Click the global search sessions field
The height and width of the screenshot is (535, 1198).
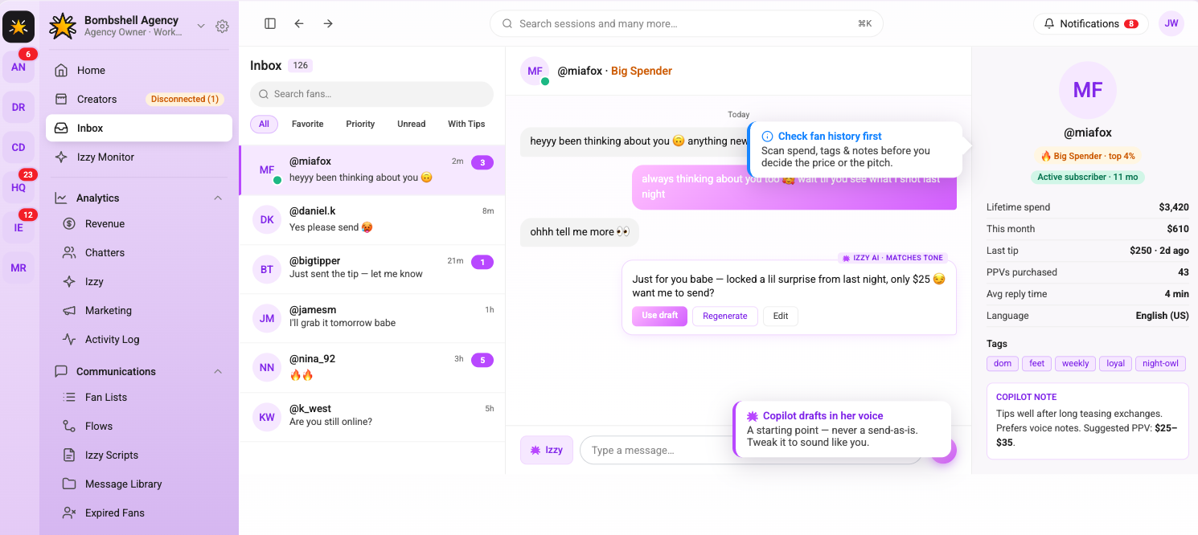pos(687,24)
